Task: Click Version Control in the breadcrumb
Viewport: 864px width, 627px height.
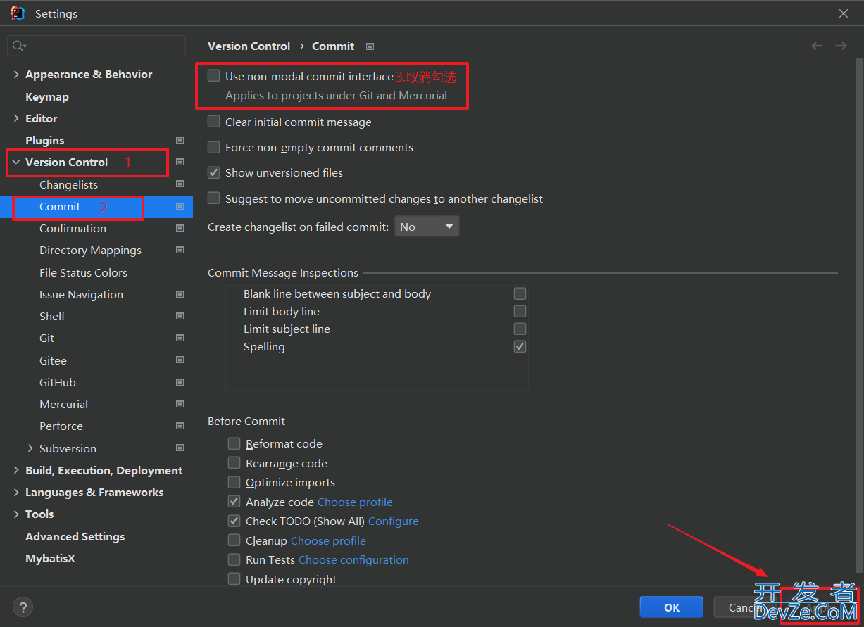Action: [x=249, y=46]
